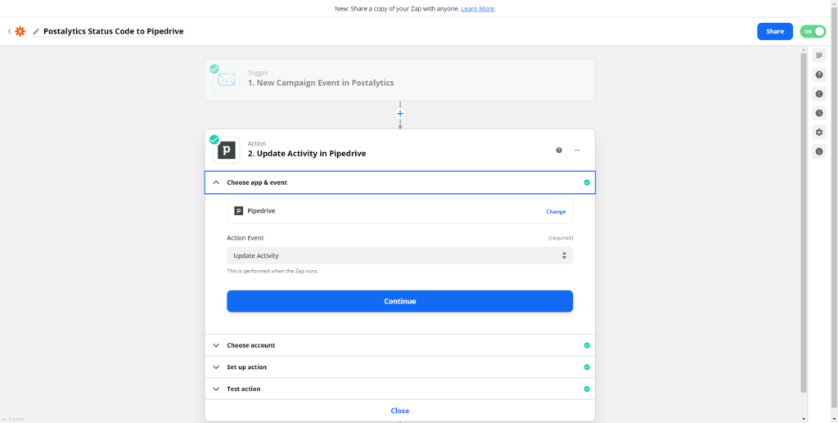Image resolution: width=838 pixels, height=423 pixels.
Task: Open the history clock icon in sidebar
Action: tap(818, 113)
